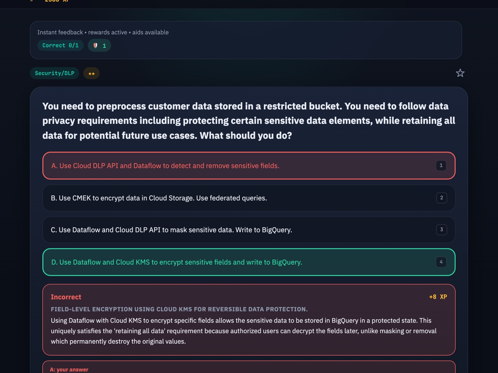Click the two-star difficulty badge
This screenshot has height=373, width=498.
coord(91,73)
